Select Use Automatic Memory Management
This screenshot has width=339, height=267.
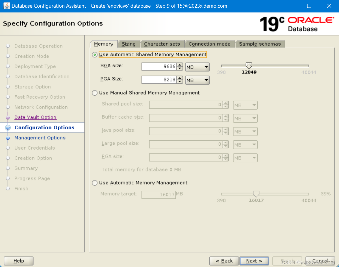(95, 183)
